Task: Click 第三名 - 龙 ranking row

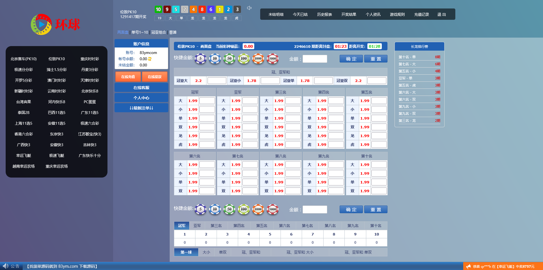Action: [419, 120]
